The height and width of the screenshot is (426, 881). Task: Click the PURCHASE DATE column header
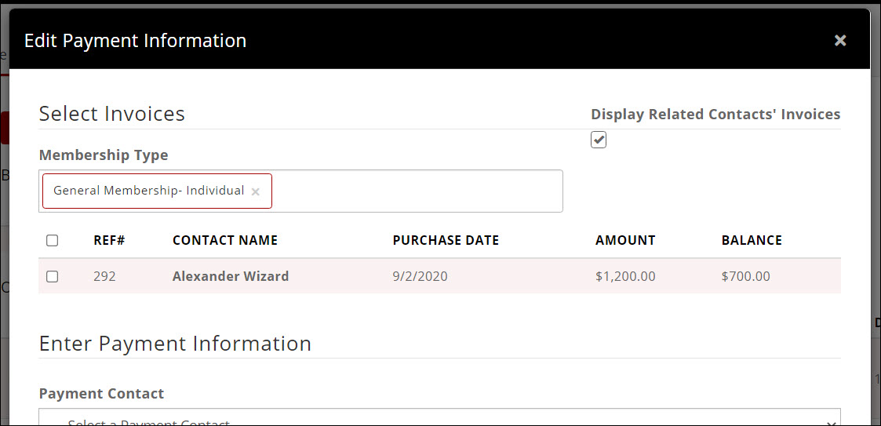(x=446, y=241)
